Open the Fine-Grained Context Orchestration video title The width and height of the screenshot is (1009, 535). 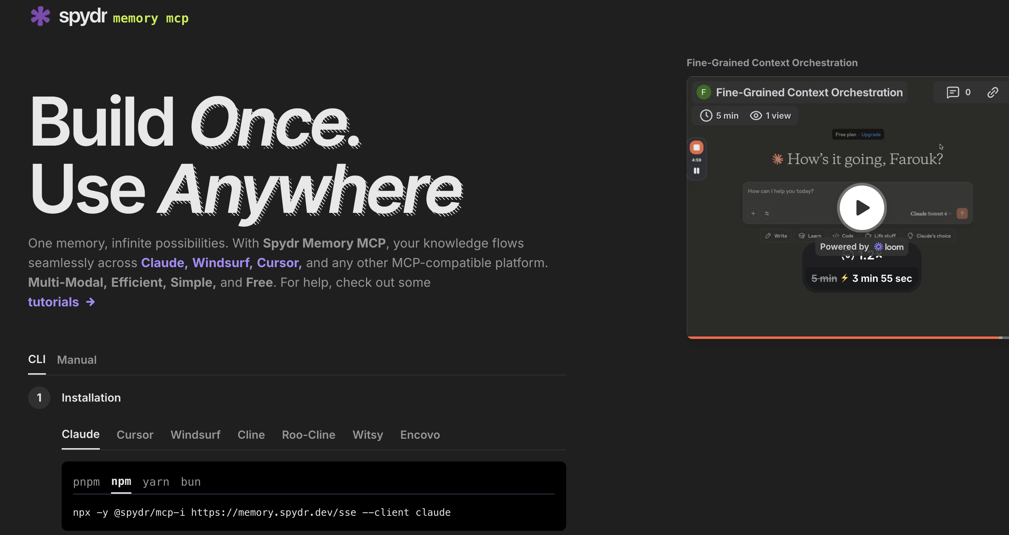[x=809, y=92]
